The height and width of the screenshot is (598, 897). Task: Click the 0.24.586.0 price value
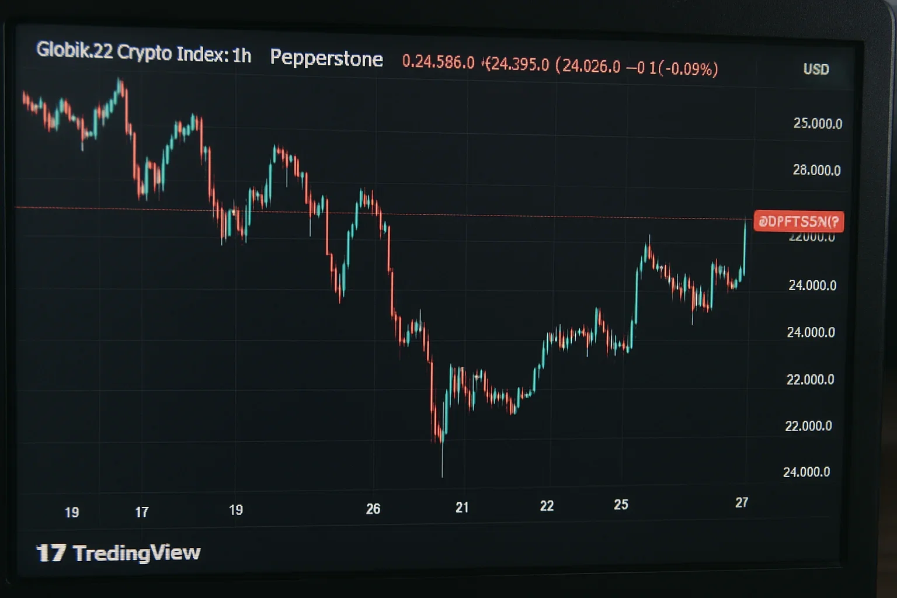click(438, 62)
